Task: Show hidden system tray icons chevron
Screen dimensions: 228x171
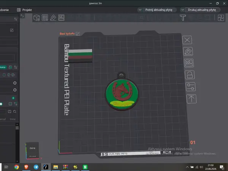Action: tap(187, 167)
